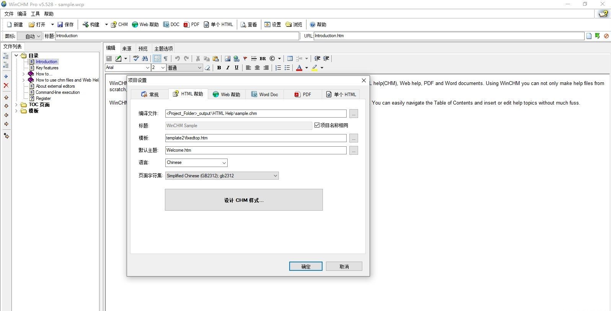Click the 编译文件 path input field
Screen dimensions: 611x311
(x=256, y=114)
